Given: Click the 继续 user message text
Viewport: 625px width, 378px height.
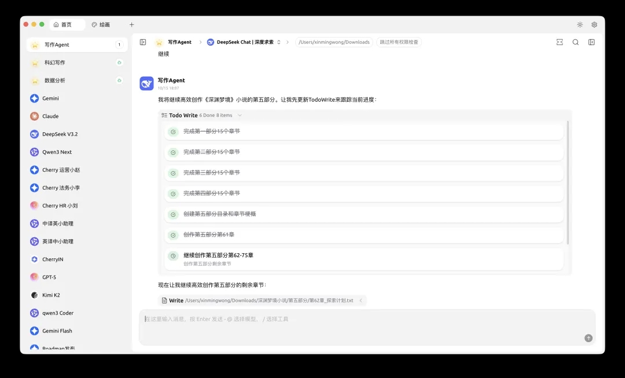Looking at the screenshot, I should click(x=163, y=54).
